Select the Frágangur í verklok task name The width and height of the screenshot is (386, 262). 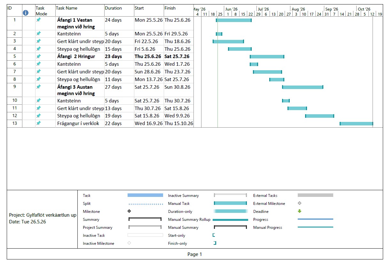tap(78, 124)
